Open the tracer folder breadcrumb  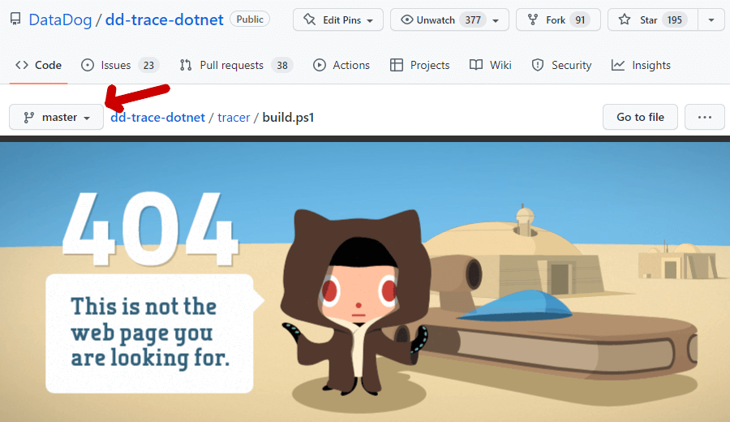234,118
